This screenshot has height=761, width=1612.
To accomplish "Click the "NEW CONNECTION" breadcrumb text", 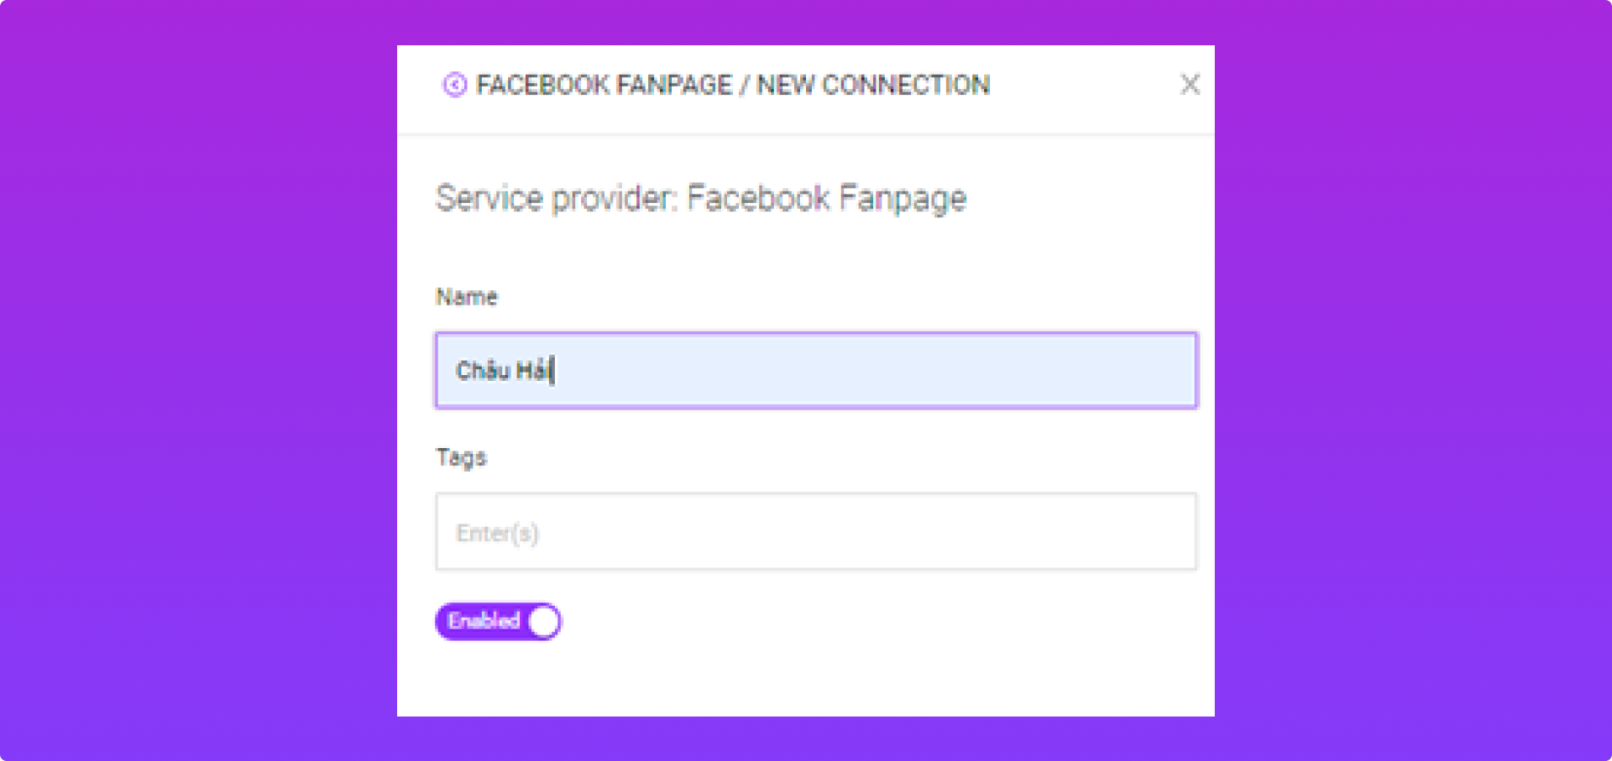I will 873,85.
